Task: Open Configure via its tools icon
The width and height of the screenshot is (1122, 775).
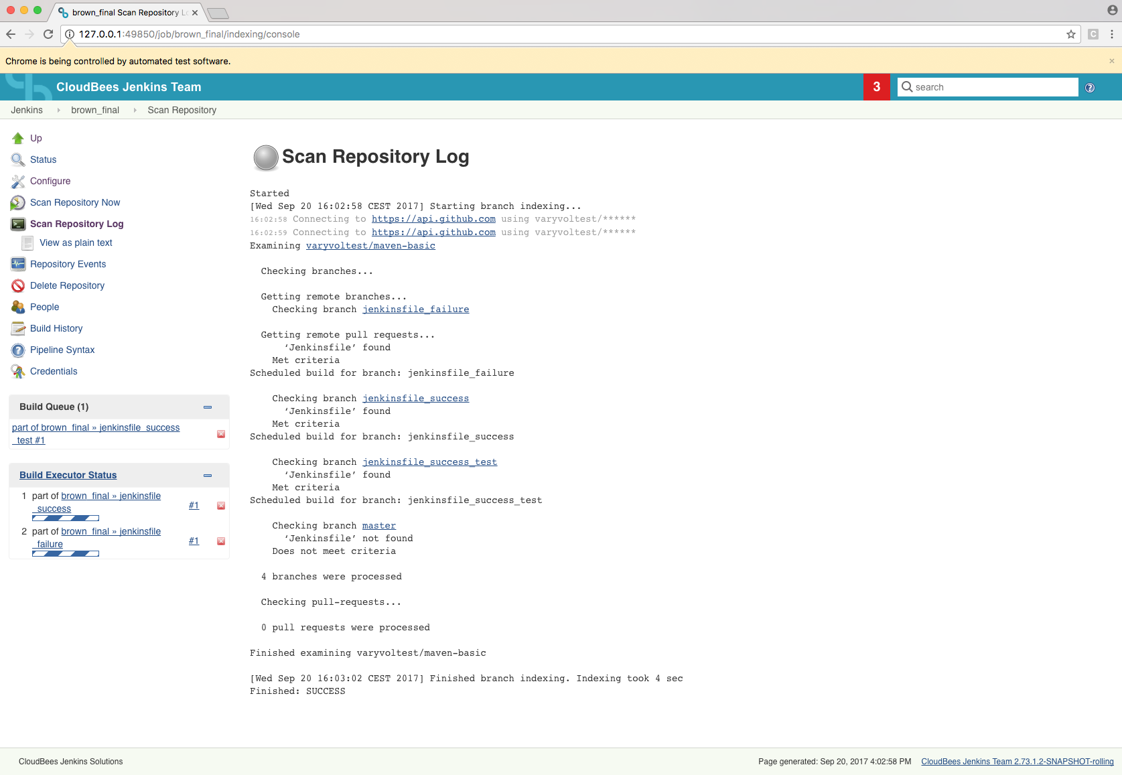Action: click(x=18, y=181)
